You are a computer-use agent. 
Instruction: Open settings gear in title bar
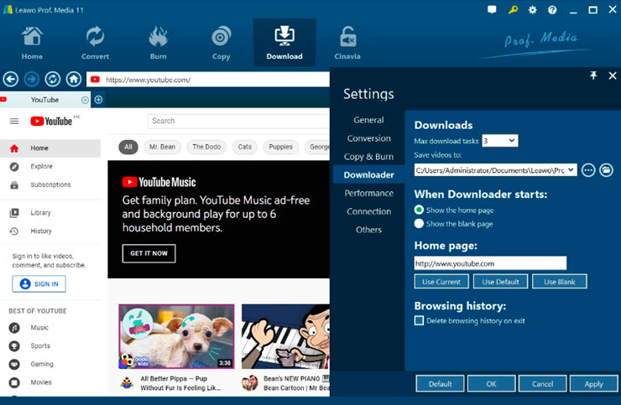533,9
